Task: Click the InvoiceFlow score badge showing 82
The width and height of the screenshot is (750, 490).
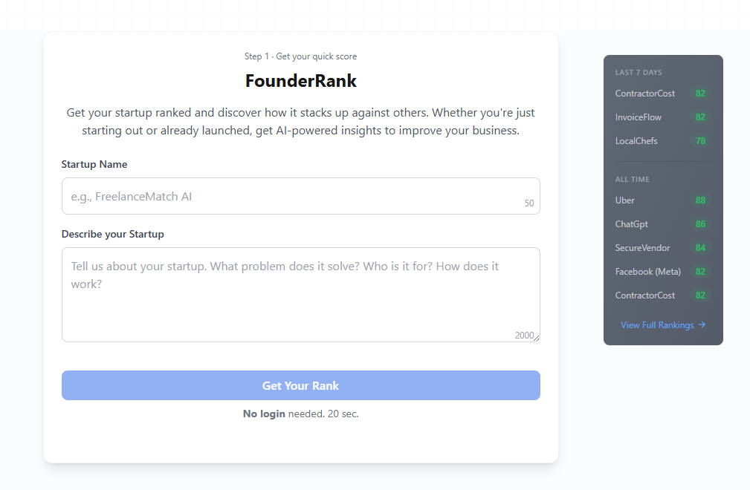Action: [x=699, y=117]
